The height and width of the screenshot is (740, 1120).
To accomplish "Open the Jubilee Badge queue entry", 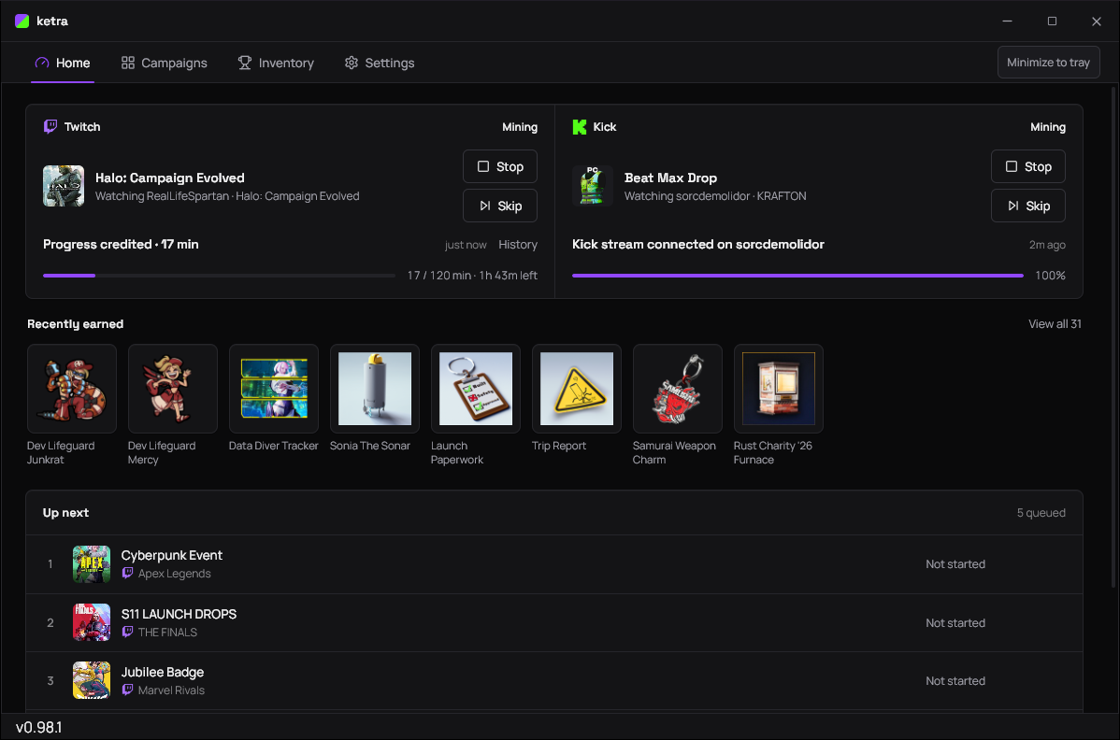I will coord(554,681).
